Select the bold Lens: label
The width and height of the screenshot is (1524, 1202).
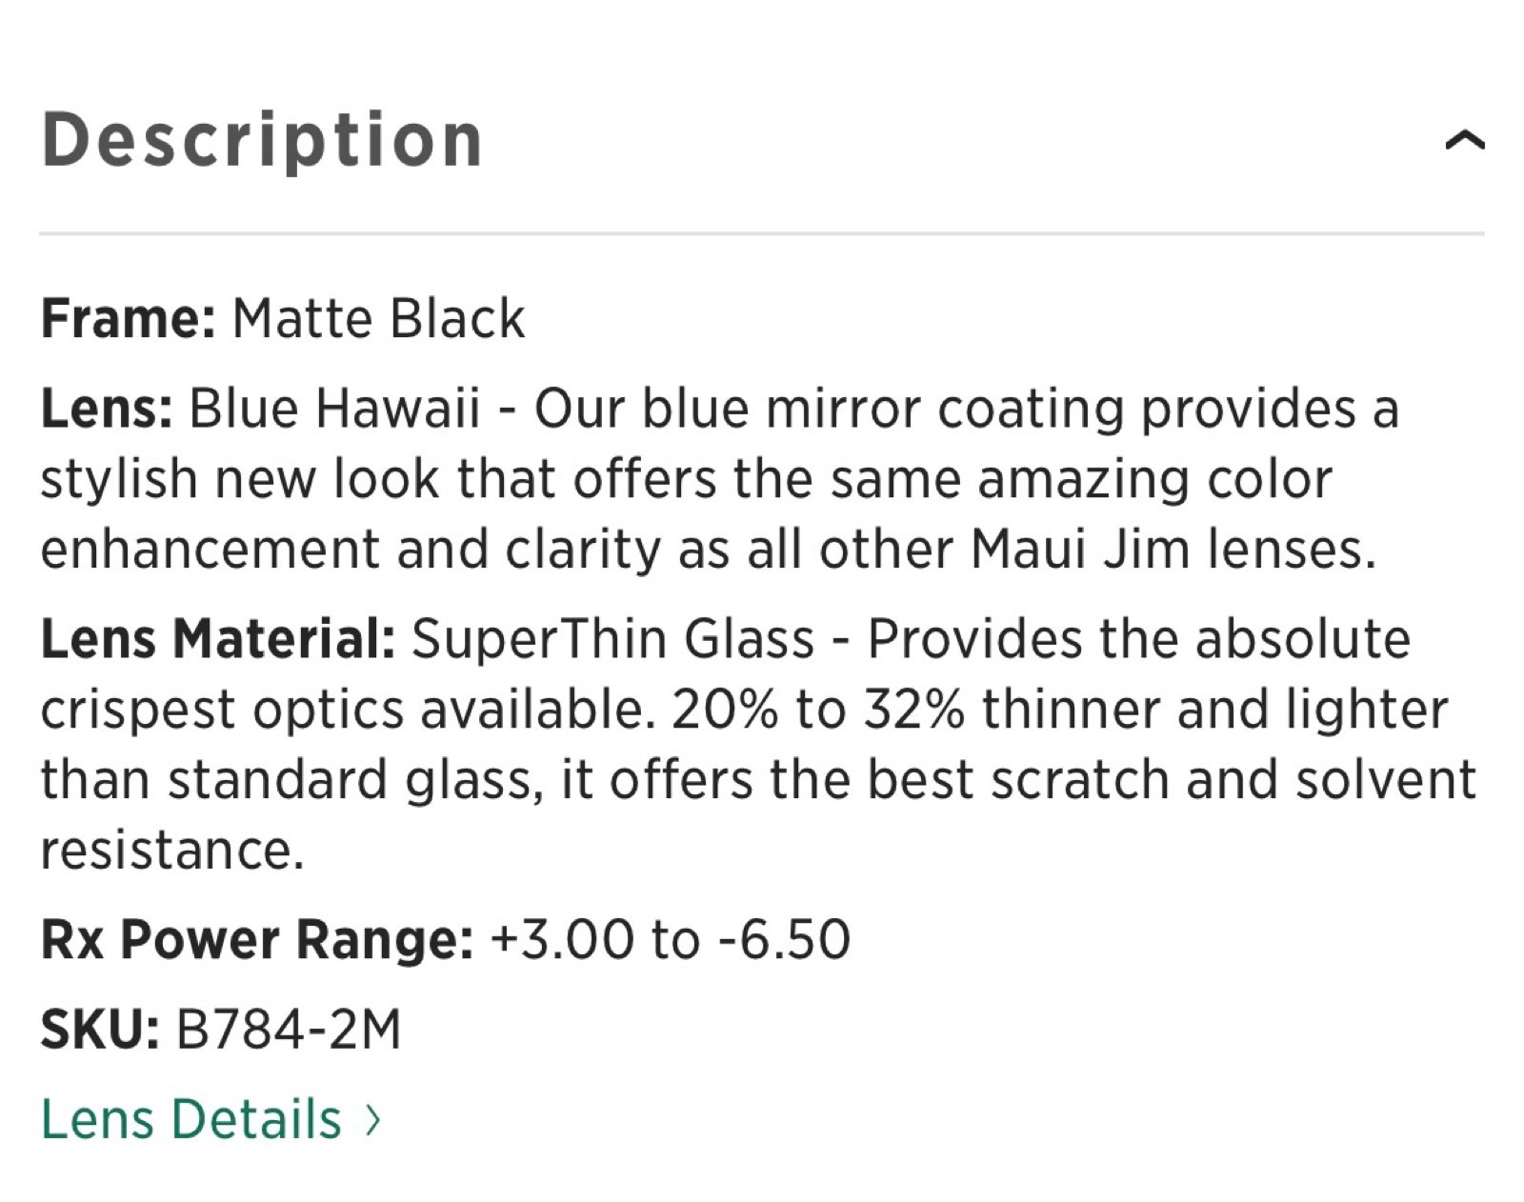[107, 409]
